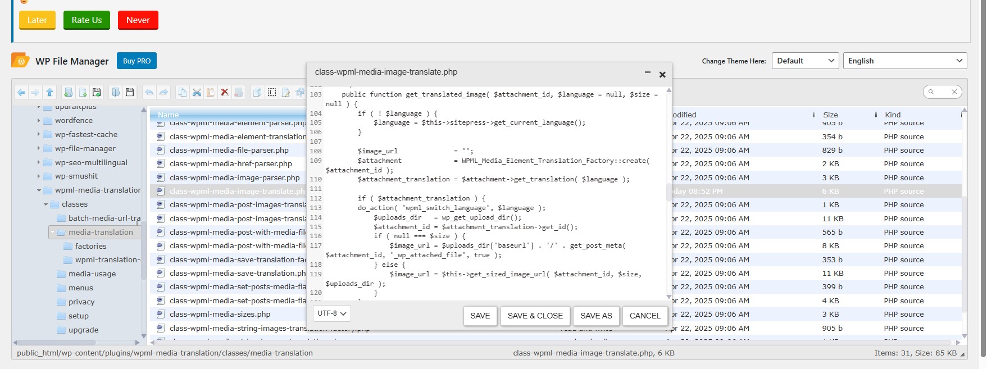Expand the wp-file-manager folder
Image resolution: width=987 pixels, height=369 pixels.
(39, 148)
